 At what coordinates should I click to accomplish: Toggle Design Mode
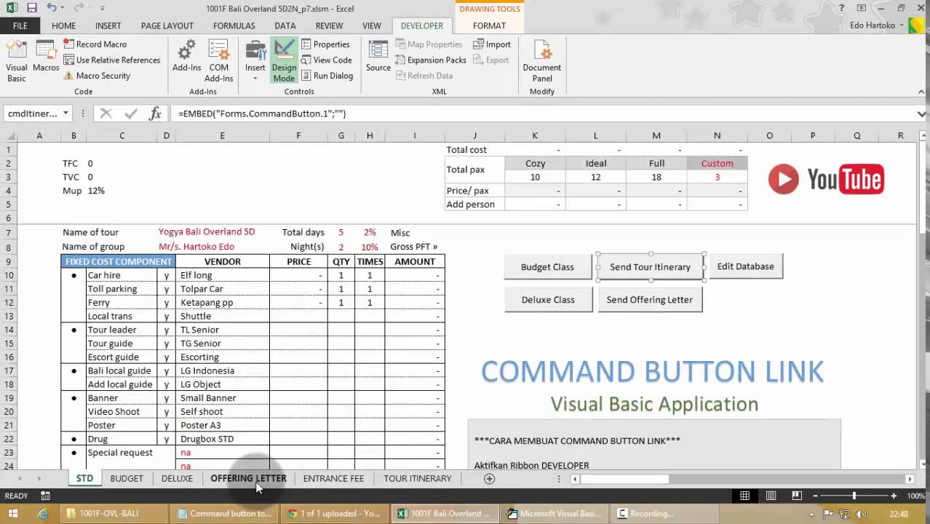coord(284,61)
